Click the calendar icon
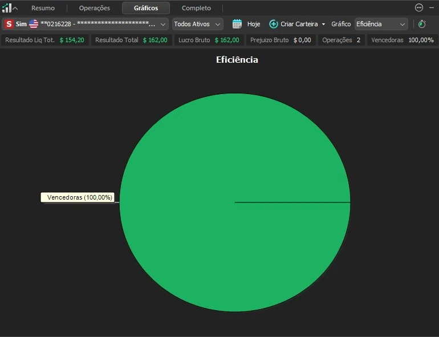 coord(237,24)
